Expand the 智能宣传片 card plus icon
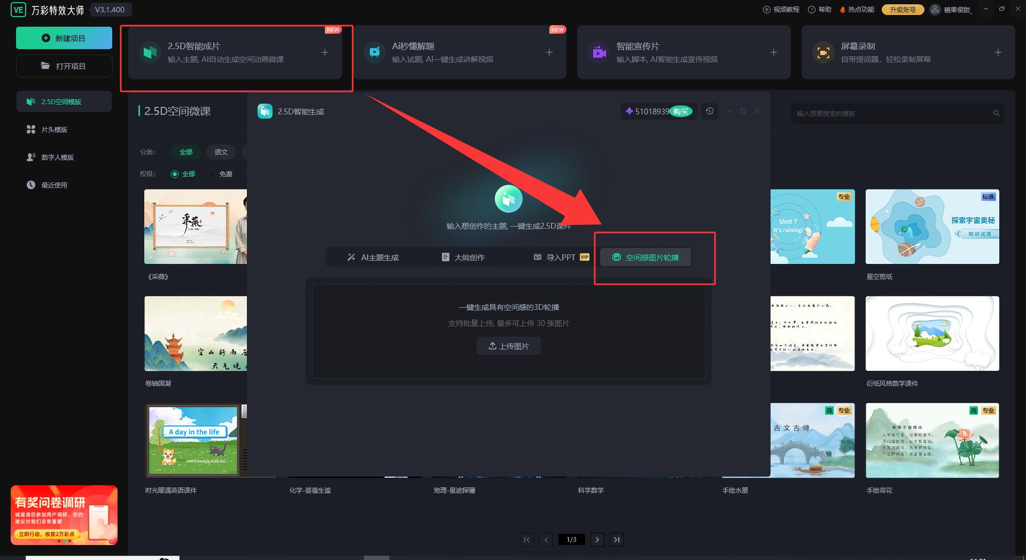The width and height of the screenshot is (1026, 560). pos(773,52)
